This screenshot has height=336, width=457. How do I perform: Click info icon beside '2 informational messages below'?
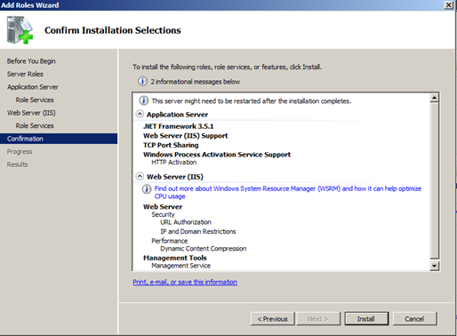click(x=142, y=81)
